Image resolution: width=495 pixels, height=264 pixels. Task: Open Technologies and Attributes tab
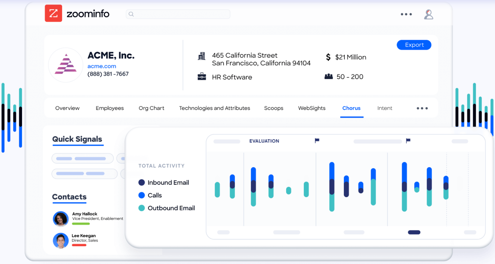click(x=215, y=108)
